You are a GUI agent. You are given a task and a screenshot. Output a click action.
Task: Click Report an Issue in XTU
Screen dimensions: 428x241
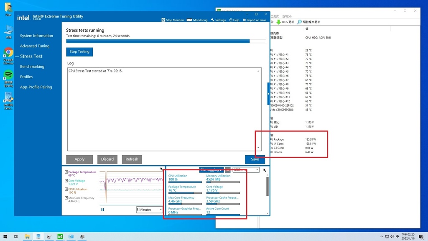(255, 20)
